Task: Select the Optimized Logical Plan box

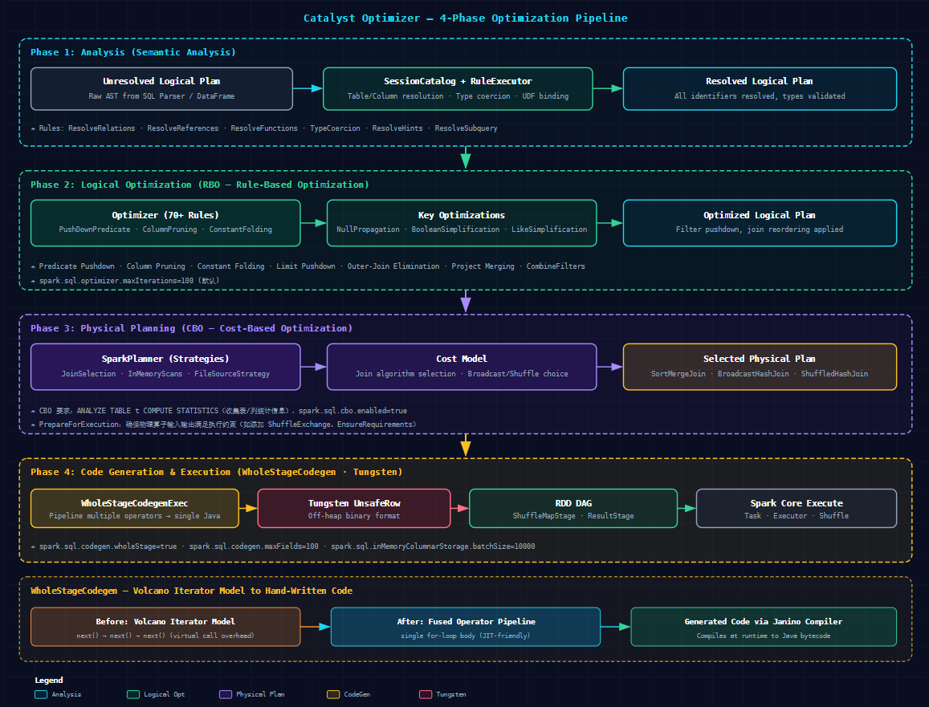Action: point(760,222)
